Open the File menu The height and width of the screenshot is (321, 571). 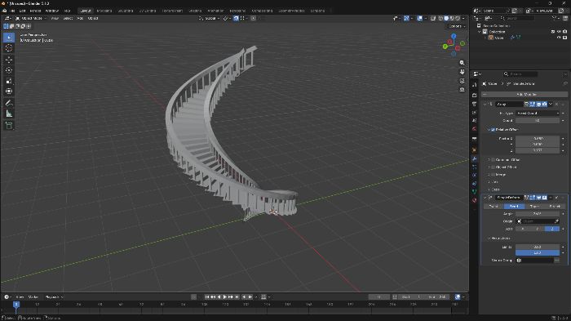(13, 11)
